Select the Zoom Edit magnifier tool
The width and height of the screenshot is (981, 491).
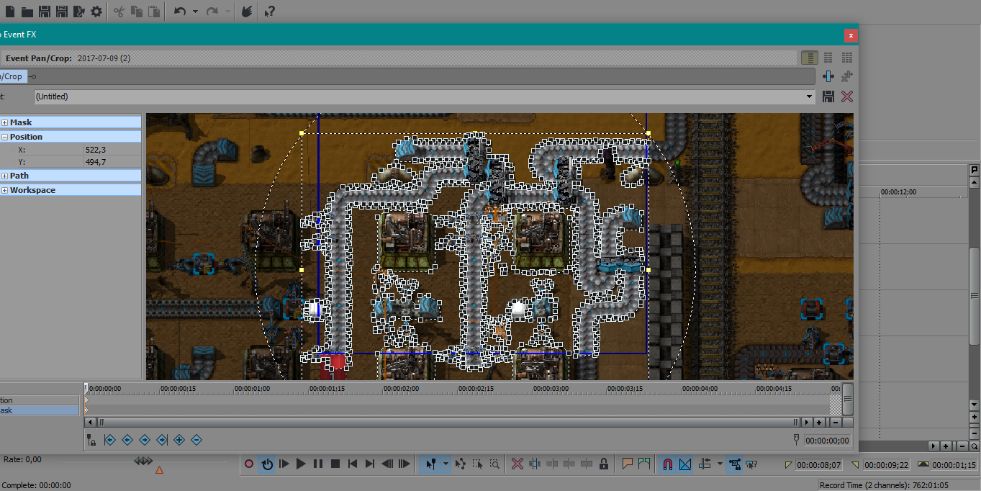tap(494, 464)
